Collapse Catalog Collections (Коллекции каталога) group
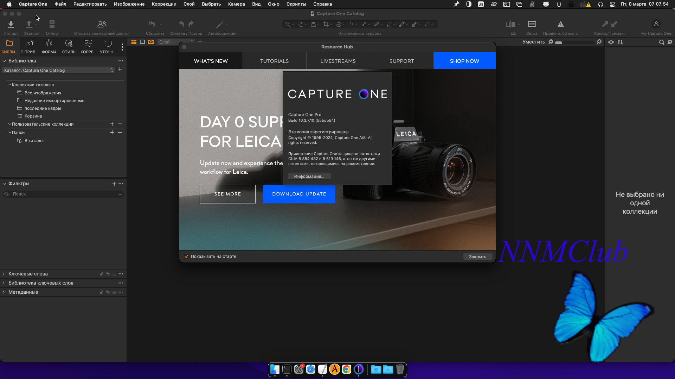 tap(10, 85)
